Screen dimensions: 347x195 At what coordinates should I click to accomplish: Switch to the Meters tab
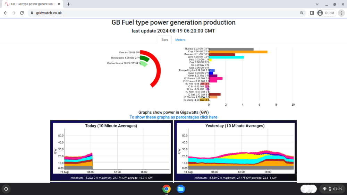(x=180, y=40)
